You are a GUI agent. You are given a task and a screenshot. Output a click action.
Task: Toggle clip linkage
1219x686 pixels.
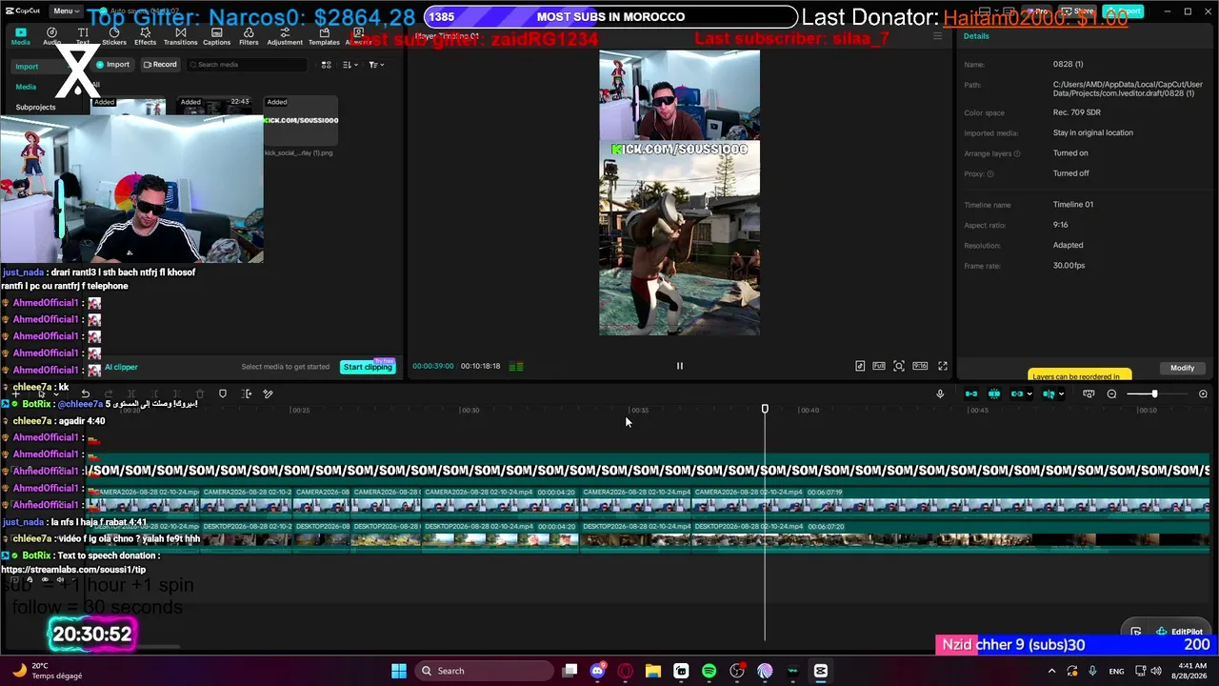(1017, 393)
